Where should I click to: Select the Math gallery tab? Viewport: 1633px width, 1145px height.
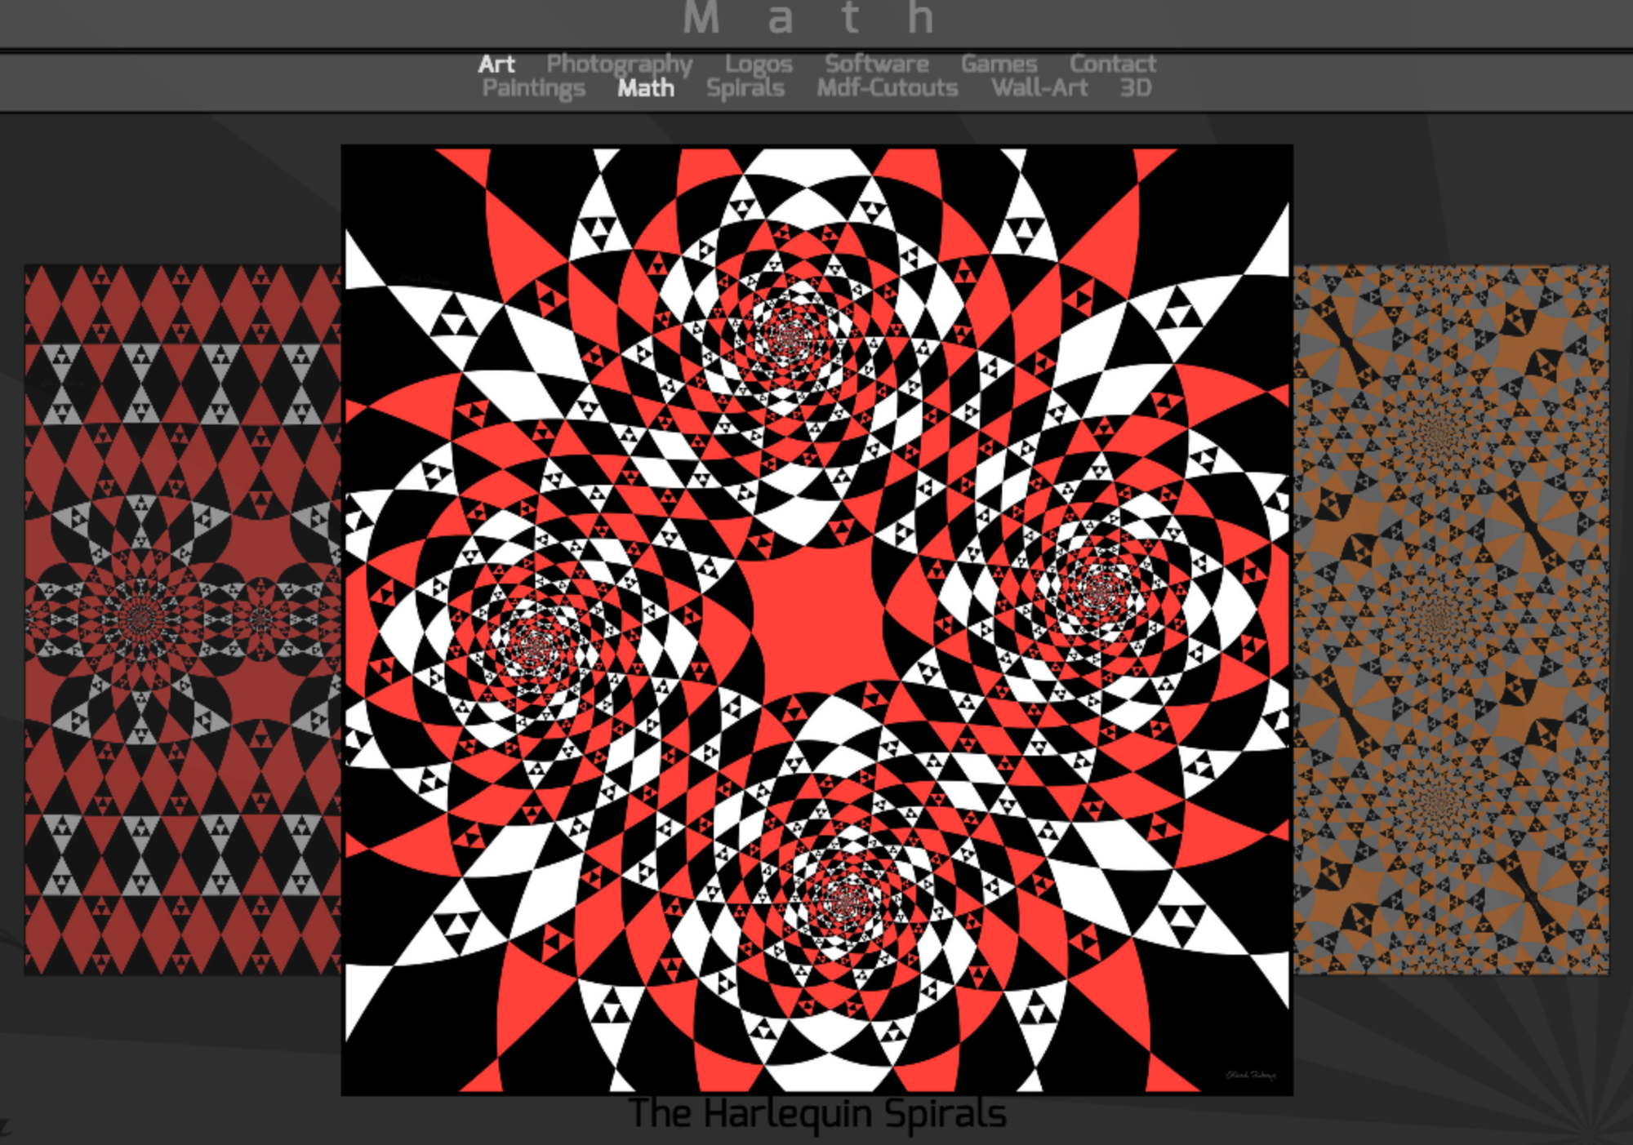click(x=645, y=88)
